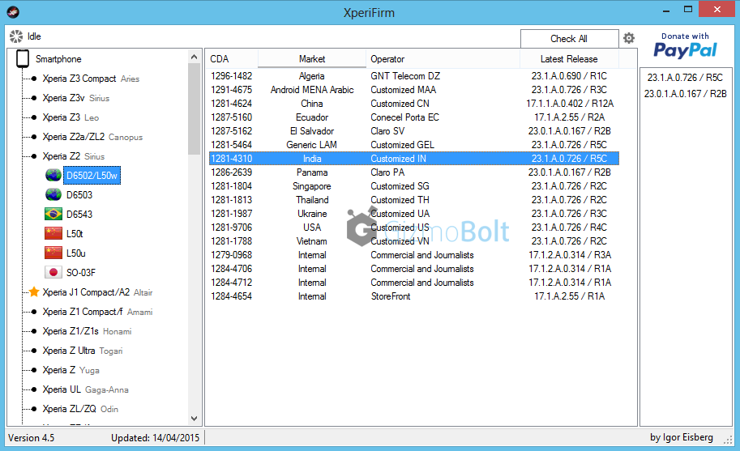Select firmware 23.0.1.A.0.167 / R2B in right panel
The image size is (740, 451).
685,94
